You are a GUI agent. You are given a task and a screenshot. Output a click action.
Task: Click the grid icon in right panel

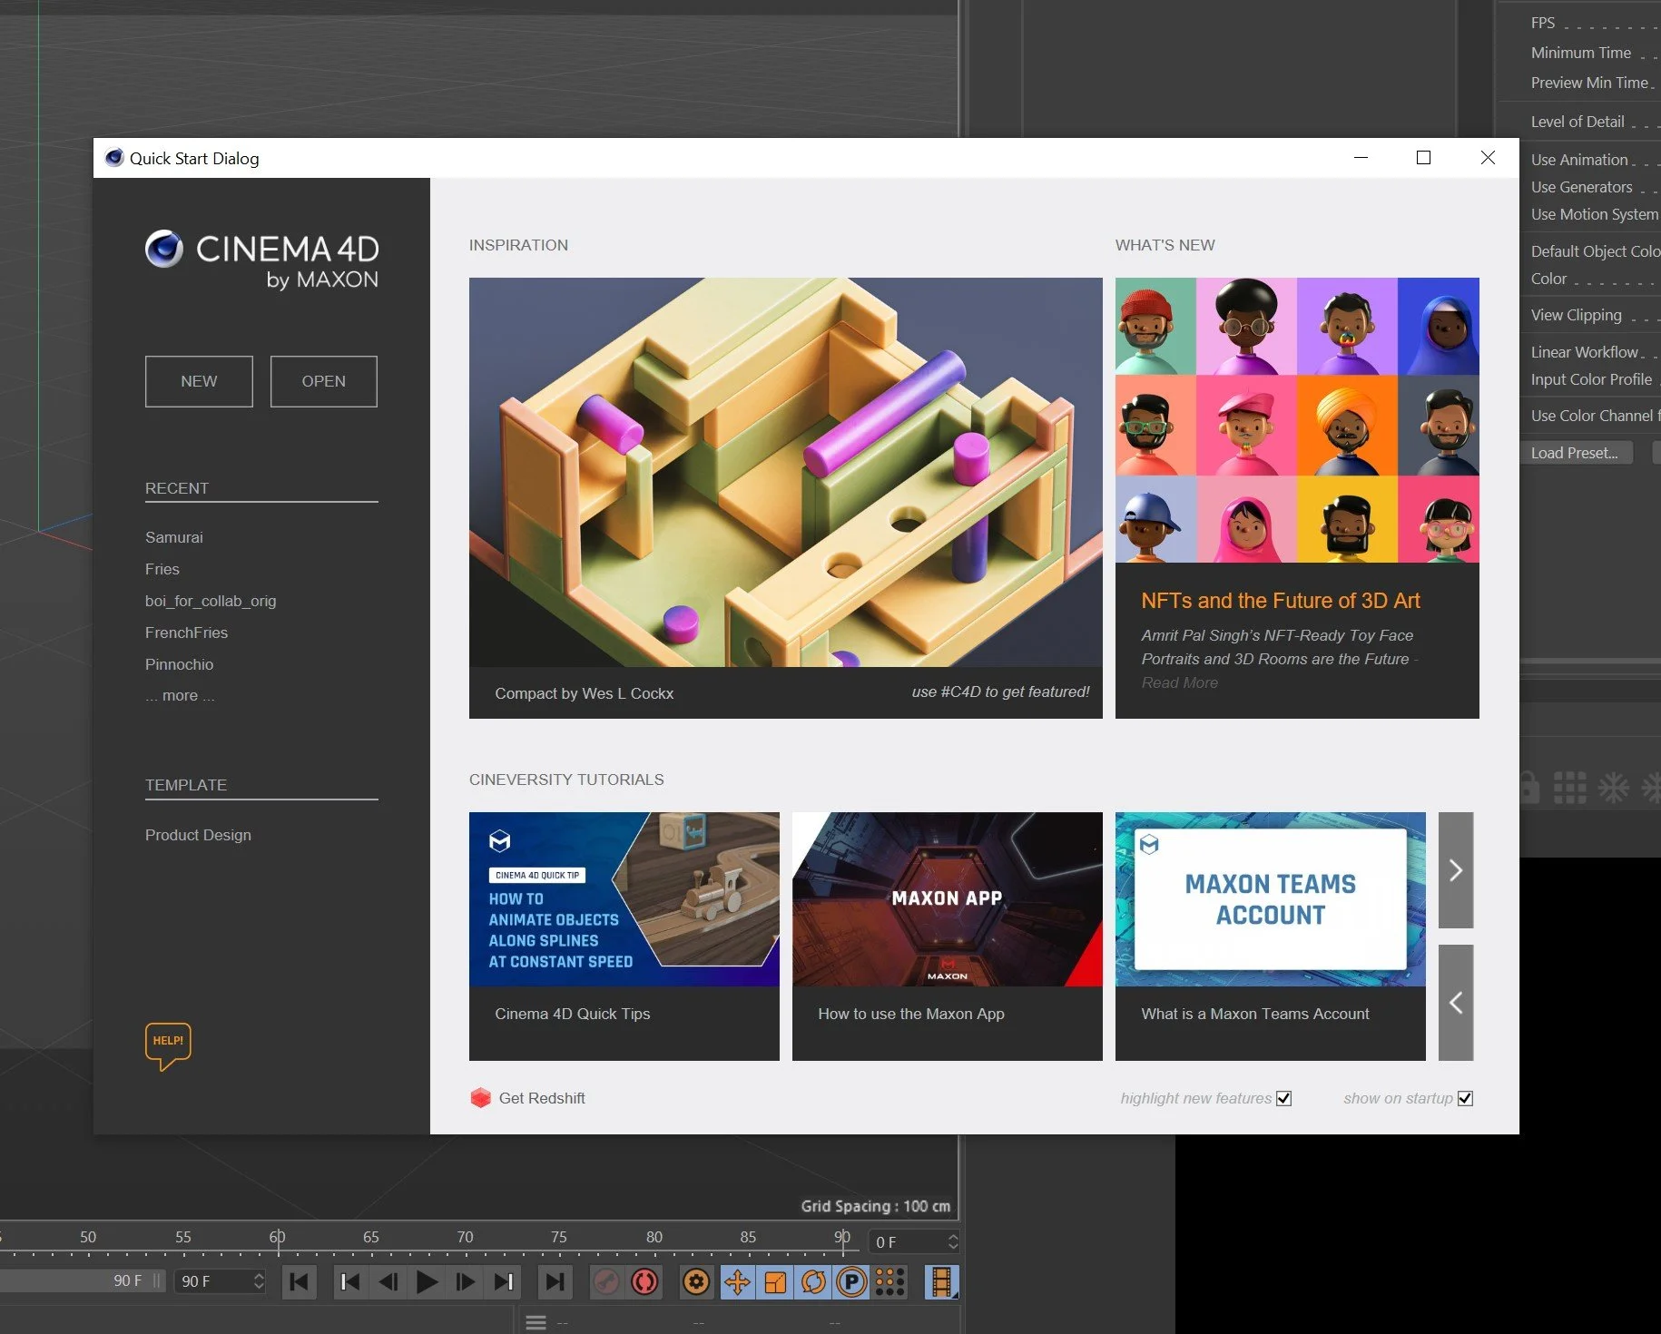[x=1570, y=787]
